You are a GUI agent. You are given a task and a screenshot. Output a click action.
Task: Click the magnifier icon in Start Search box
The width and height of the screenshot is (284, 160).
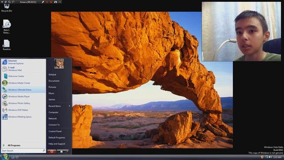point(43,151)
